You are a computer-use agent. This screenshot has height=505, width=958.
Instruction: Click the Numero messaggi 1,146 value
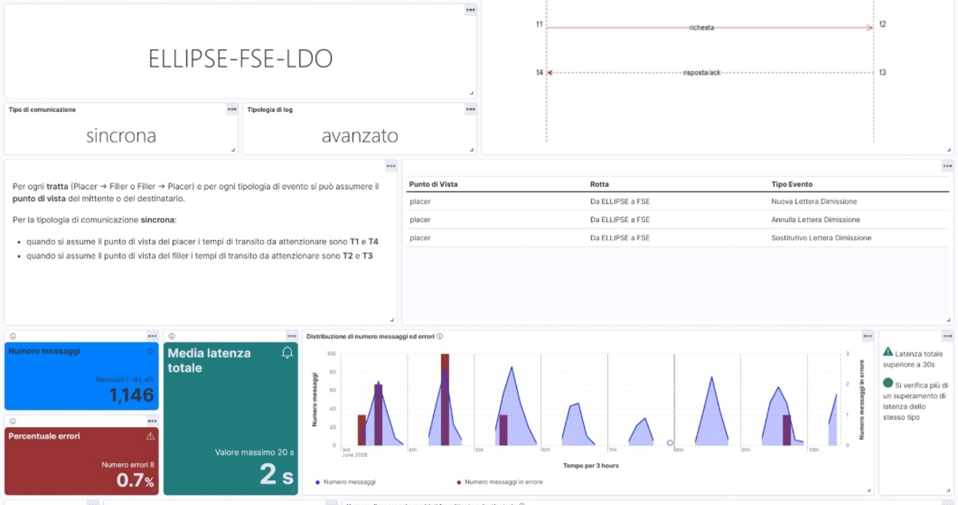(131, 395)
